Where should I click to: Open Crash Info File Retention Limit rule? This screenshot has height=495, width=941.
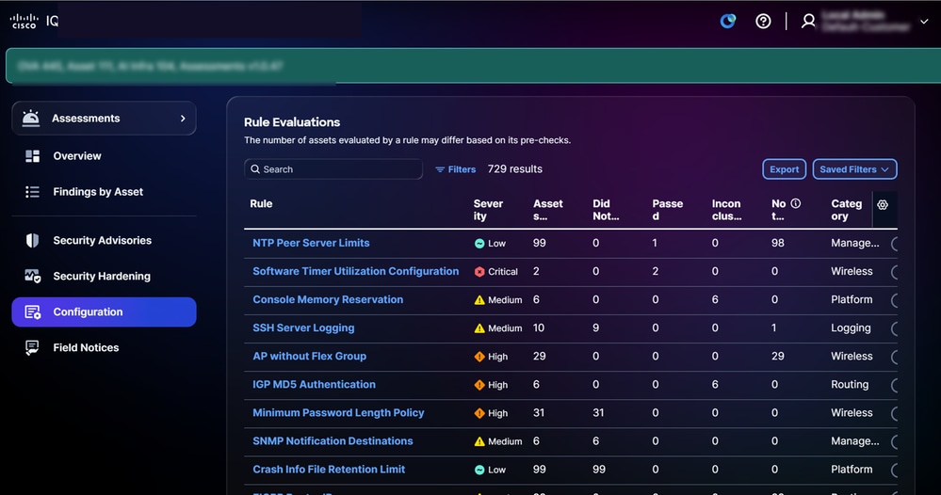click(x=329, y=470)
